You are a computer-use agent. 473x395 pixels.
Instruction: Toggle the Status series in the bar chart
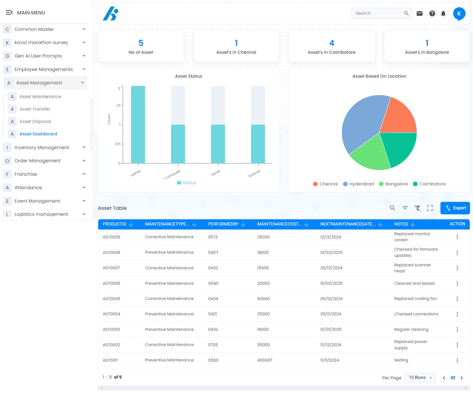coord(187,183)
